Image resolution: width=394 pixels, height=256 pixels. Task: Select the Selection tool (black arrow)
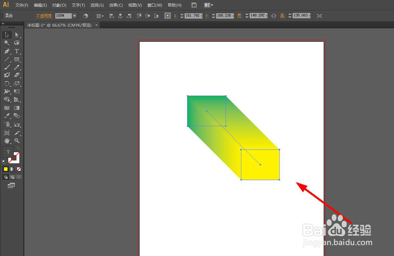coord(7,35)
